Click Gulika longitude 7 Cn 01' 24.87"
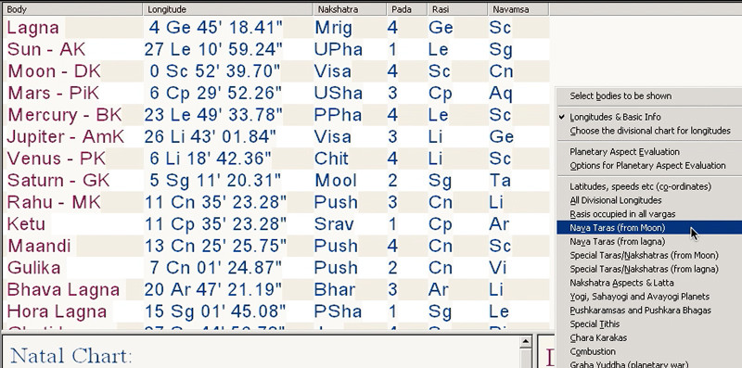 [215, 267]
